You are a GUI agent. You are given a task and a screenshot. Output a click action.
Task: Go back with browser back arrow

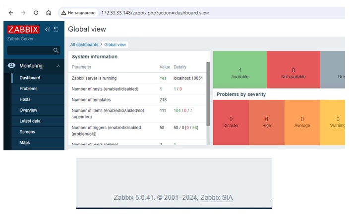pyautogui.click(x=10, y=12)
